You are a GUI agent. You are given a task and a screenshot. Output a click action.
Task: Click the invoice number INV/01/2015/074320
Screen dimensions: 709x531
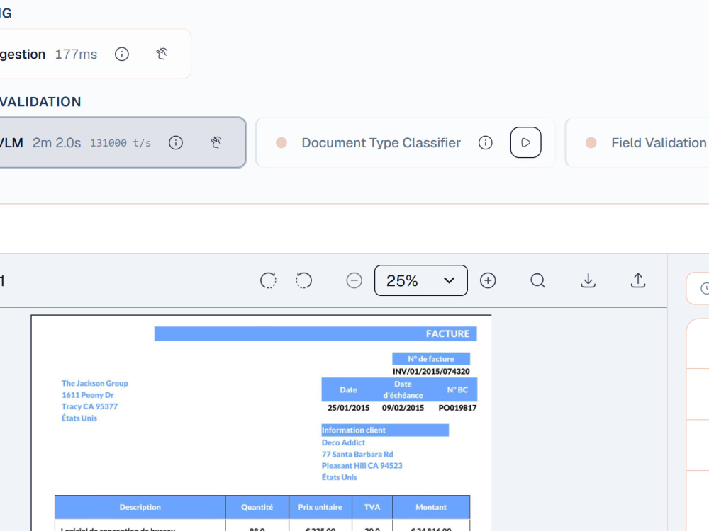(431, 371)
